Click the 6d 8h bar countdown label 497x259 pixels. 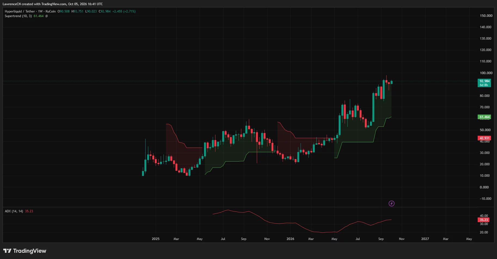click(484, 85)
